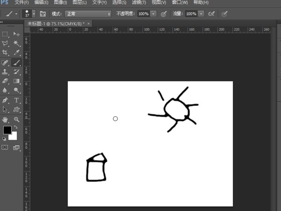Click the black foreground color swatch
Screen dimensions: 281x211
coord(7,130)
